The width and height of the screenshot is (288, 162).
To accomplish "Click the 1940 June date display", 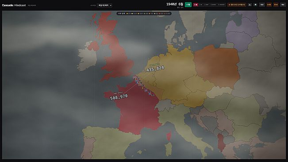I will 175,4.
